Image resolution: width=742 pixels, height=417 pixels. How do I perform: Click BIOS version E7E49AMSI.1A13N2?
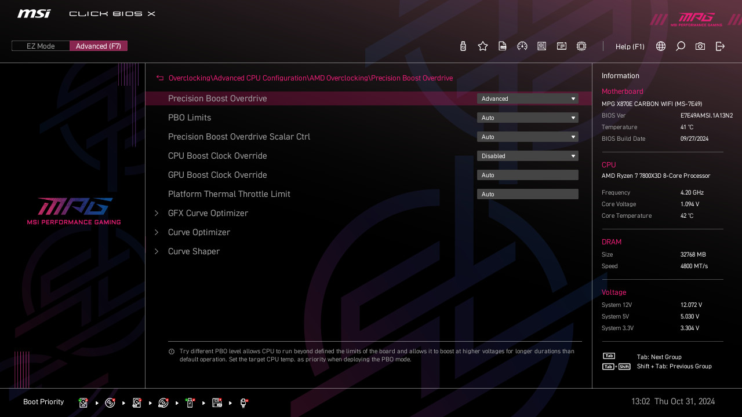707,116
